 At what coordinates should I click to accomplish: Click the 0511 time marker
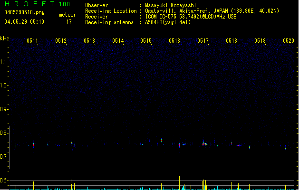pos(32,41)
